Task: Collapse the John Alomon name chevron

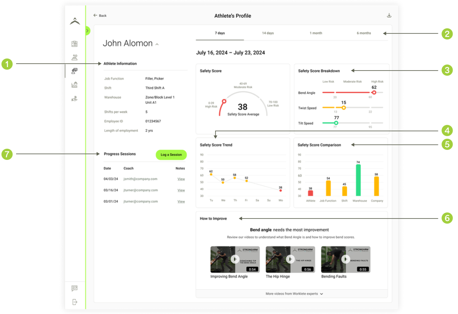Action: 157,44
